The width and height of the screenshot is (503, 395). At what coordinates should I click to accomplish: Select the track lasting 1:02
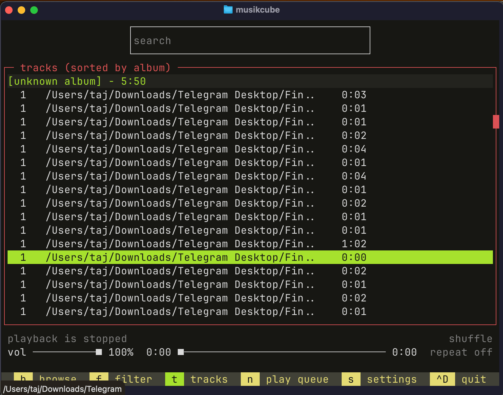tap(250, 244)
